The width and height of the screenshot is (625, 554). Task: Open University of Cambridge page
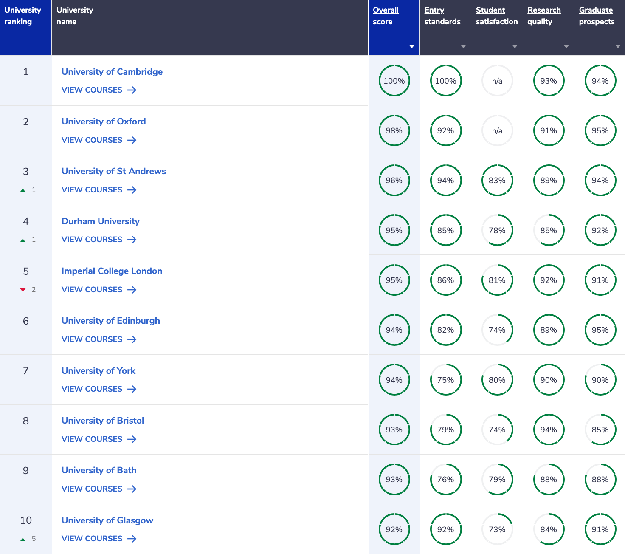point(112,72)
